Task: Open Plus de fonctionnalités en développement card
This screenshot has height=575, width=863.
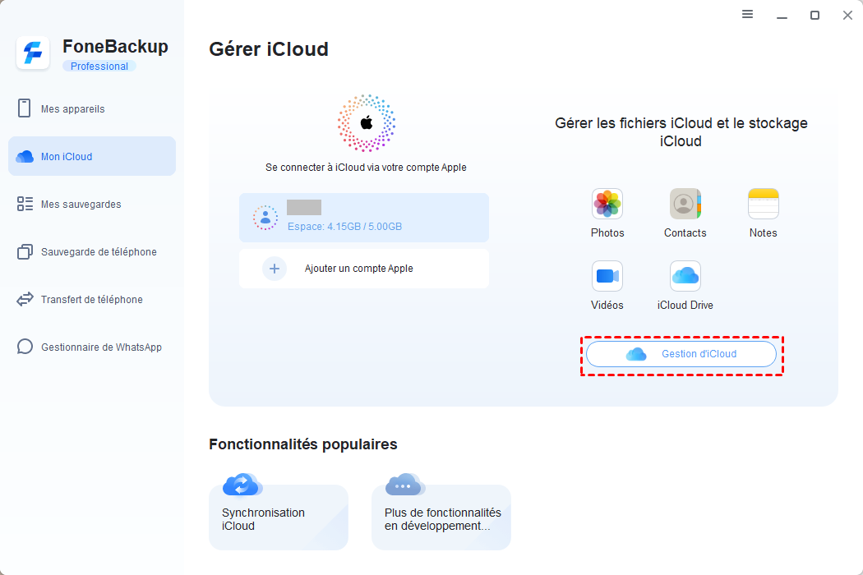Action: [441, 517]
